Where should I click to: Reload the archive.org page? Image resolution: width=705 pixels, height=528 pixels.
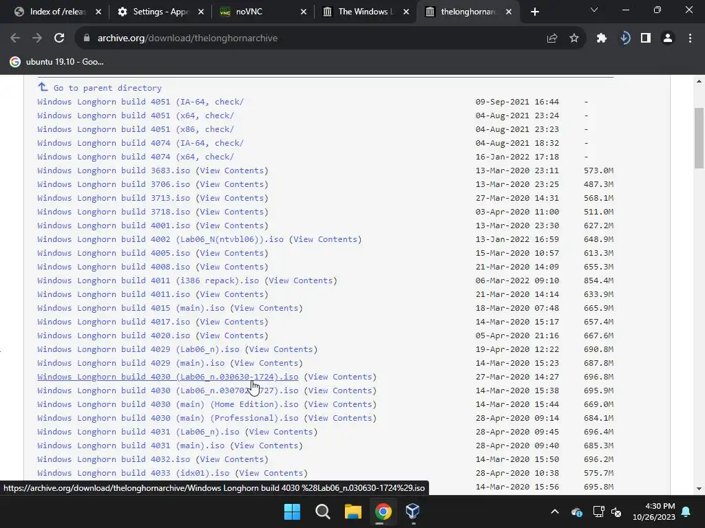(59, 38)
